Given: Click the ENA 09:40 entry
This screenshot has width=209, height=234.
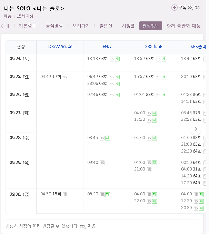Looking at the screenshot, I should (93, 163).
